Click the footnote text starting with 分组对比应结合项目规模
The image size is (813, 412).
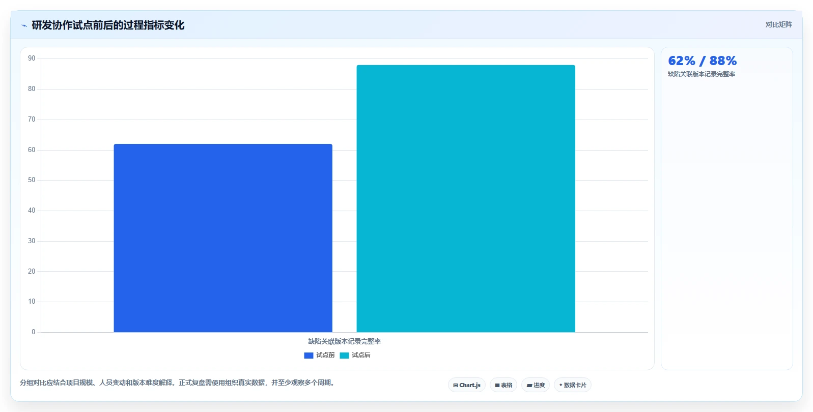pos(178,382)
